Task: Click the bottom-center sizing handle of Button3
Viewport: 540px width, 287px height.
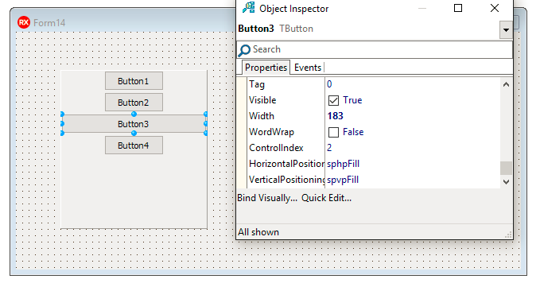Action: (x=134, y=134)
